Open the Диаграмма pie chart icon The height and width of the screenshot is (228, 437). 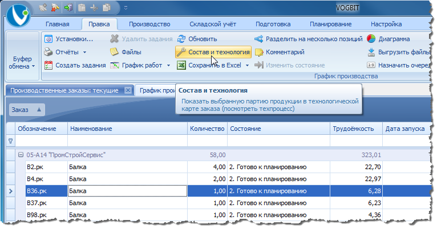point(371,39)
